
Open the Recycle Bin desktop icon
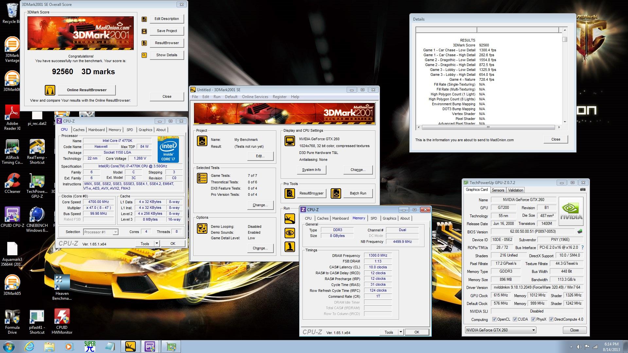click(x=12, y=13)
